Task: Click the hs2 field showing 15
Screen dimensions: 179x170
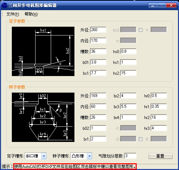Action: coord(128,73)
